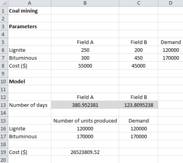Select cell showing 123.8095238
183x163 pixels.
tap(138, 105)
